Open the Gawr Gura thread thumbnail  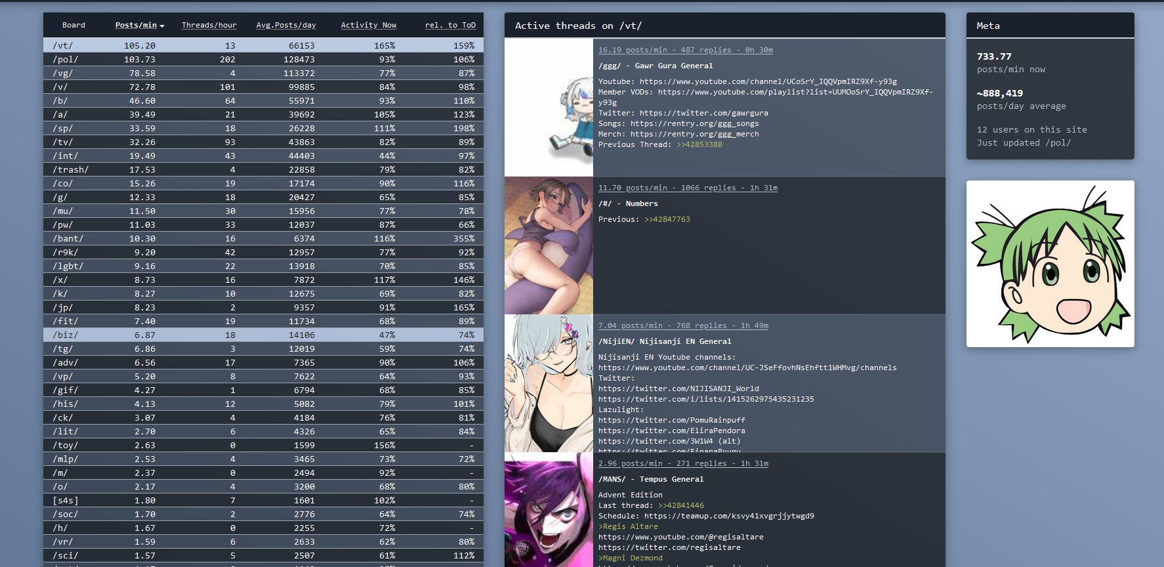click(549, 108)
